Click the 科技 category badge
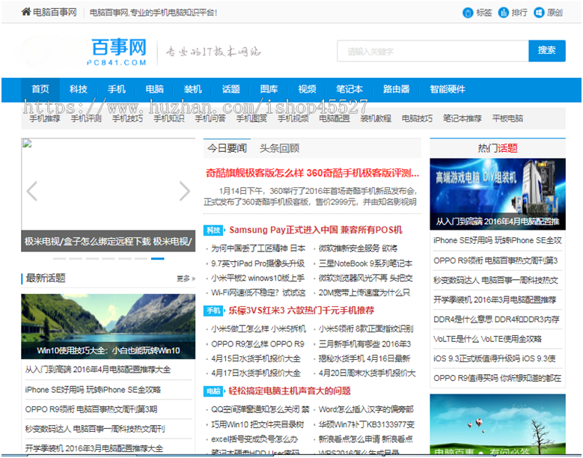The image size is (583, 458). coord(213,230)
